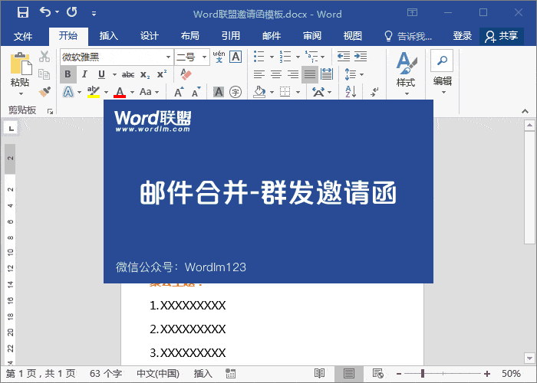Image resolution: width=537 pixels, height=383 pixels.
Task: Click the enclosed character 字 icon
Action: 236,92
